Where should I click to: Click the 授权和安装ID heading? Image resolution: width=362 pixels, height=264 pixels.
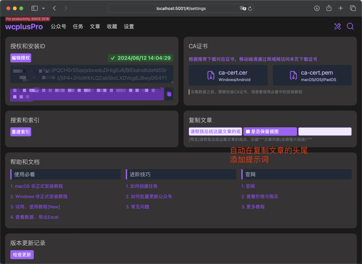coord(28,46)
